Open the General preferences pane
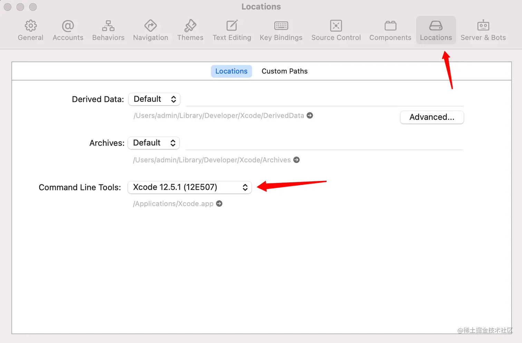The width and height of the screenshot is (522, 343). tap(30, 30)
